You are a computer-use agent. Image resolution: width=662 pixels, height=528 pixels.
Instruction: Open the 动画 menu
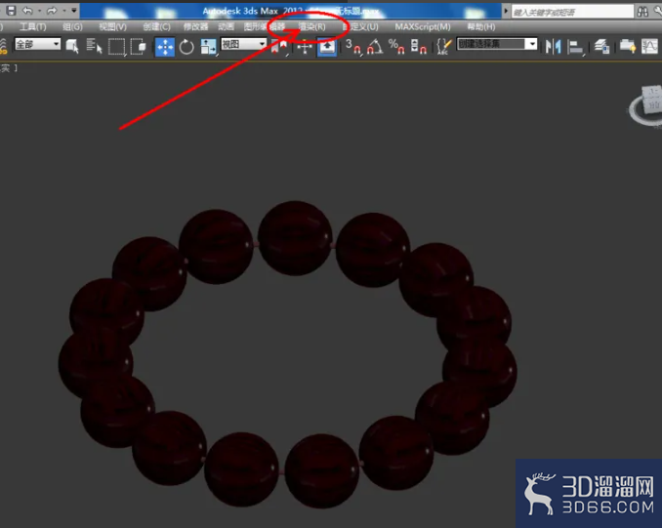pos(227,27)
